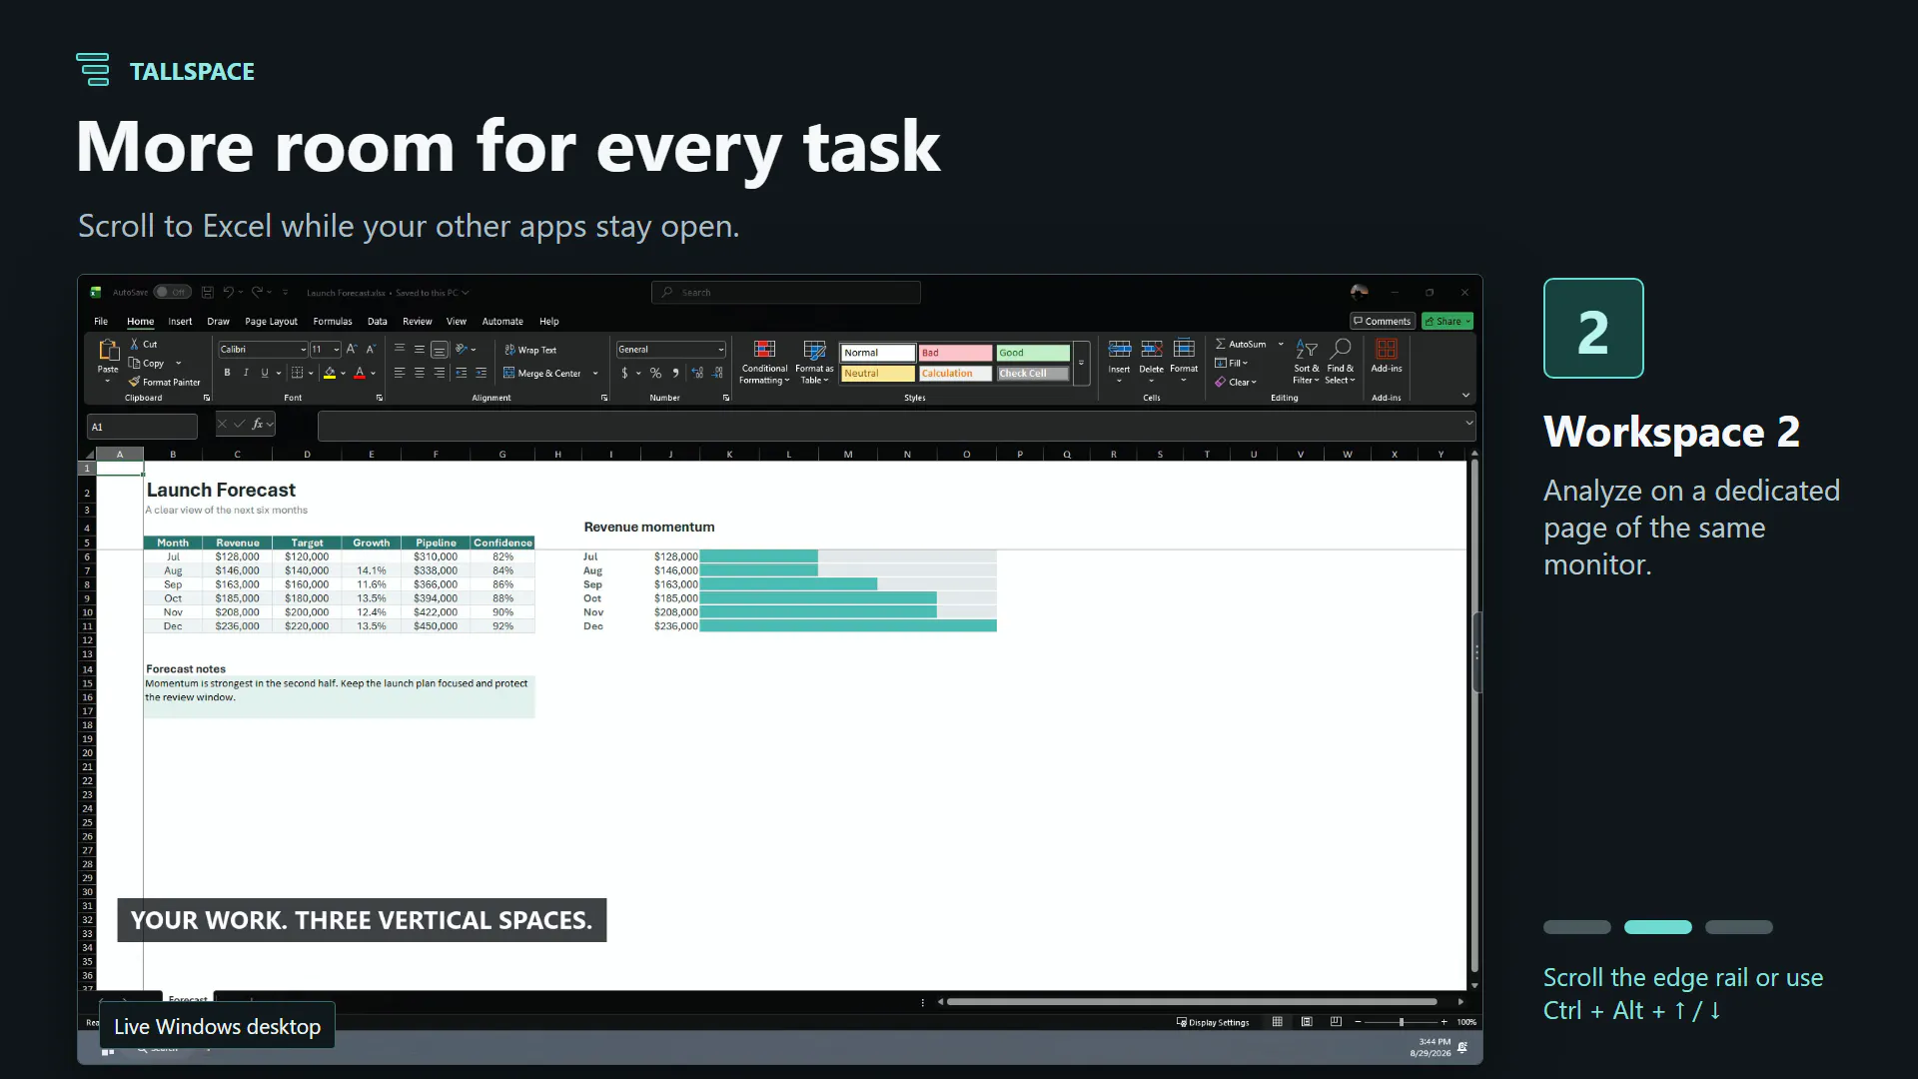The image size is (1918, 1079).
Task: Apply the Normal cell style
Action: pyautogui.click(x=878, y=353)
